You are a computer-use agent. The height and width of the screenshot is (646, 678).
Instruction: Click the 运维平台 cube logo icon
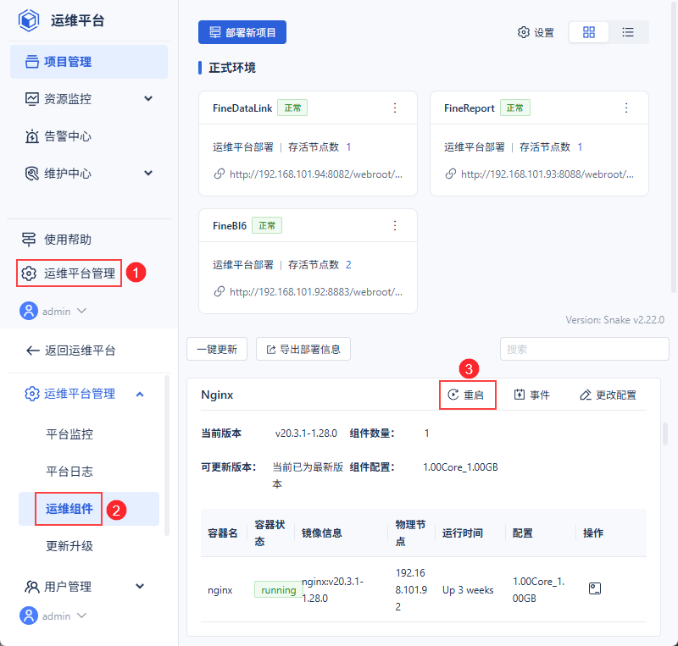[29, 20]
